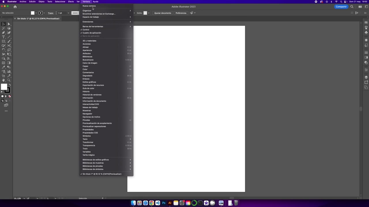The height and width of the screenshot is (207, 369).
Task: Select the Direct Selection tool
Action: coord(9,24)
